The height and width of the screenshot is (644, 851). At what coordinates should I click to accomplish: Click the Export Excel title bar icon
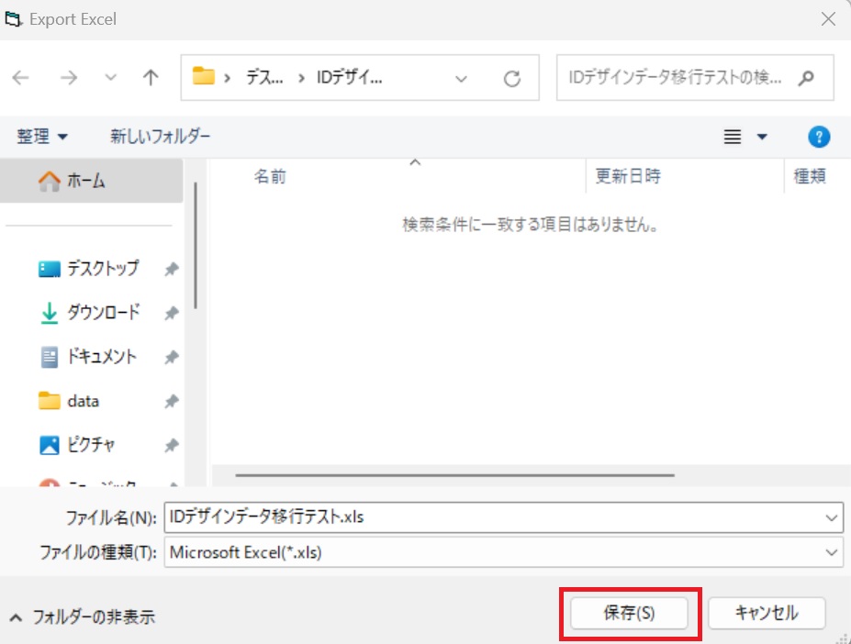click(x=12, y=18)
